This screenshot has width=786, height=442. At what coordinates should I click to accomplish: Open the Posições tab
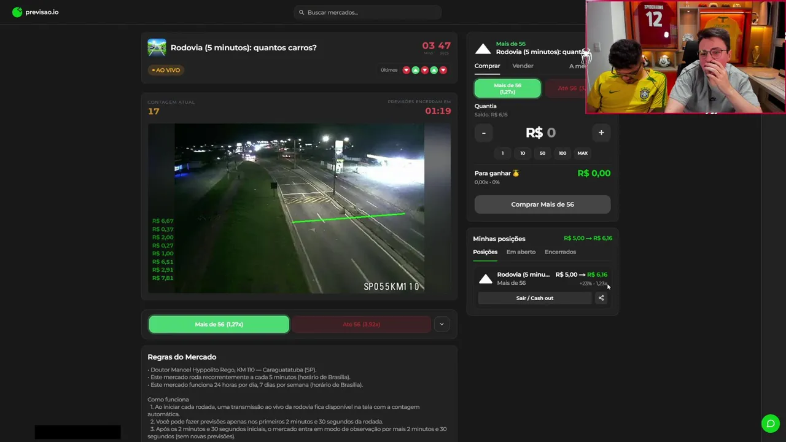coord(485,252)
